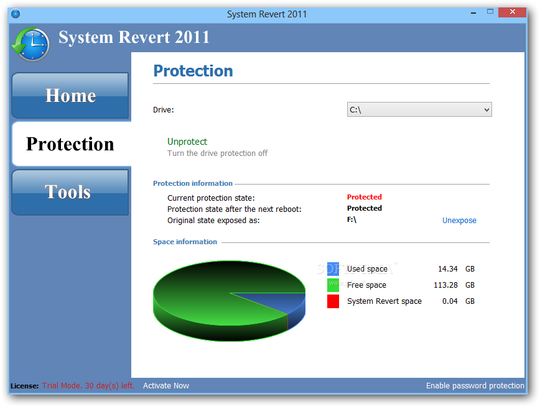Click Activate Now in the status bar
The height and width of the screenshot is (407, 540).
click(x=166, y=386)
